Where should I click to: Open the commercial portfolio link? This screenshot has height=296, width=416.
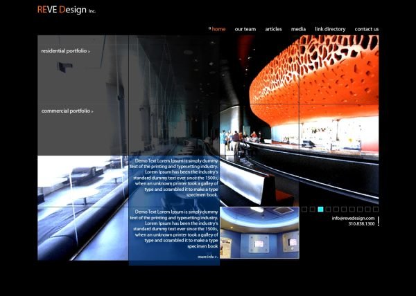pyautogui.click(x=67, y=111)
